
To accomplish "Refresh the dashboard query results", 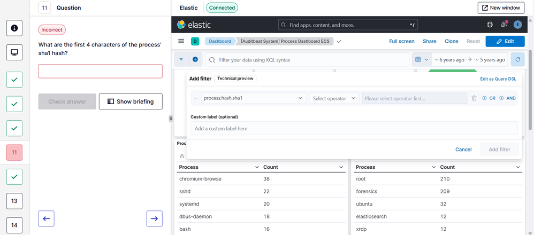I will [517, 60].
